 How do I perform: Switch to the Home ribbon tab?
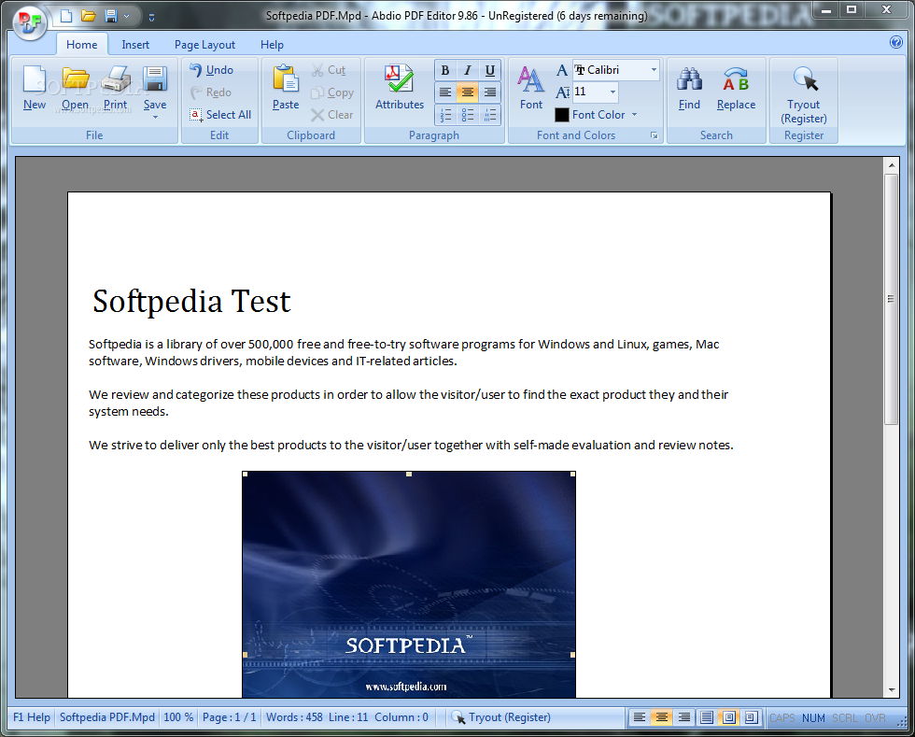coord(82,45)
